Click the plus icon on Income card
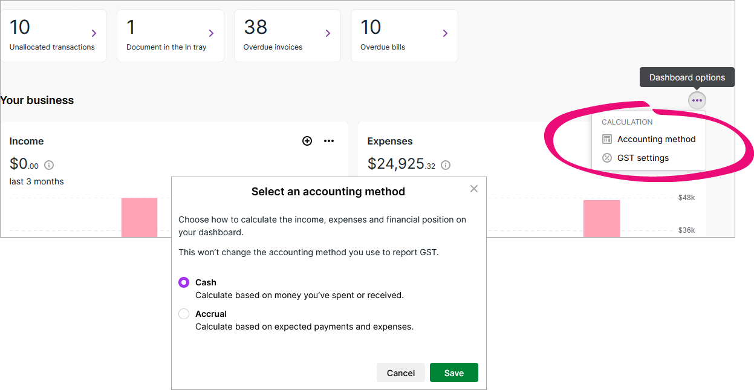This screenshot has height=390, width=754. click(307, 141)
